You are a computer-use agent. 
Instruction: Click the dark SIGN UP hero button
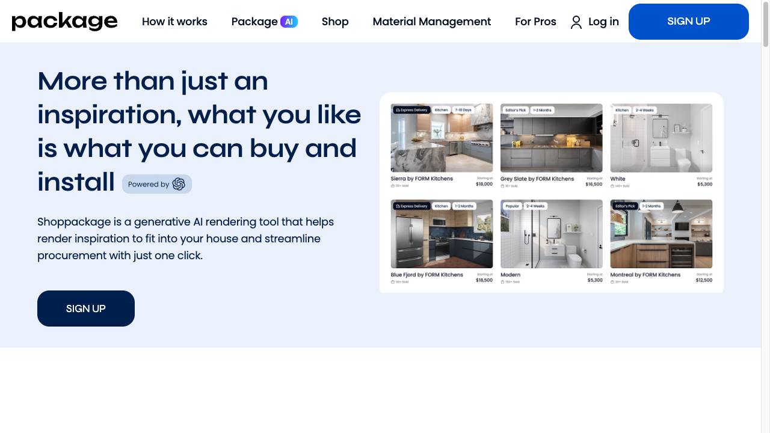[x=86, y=309]
